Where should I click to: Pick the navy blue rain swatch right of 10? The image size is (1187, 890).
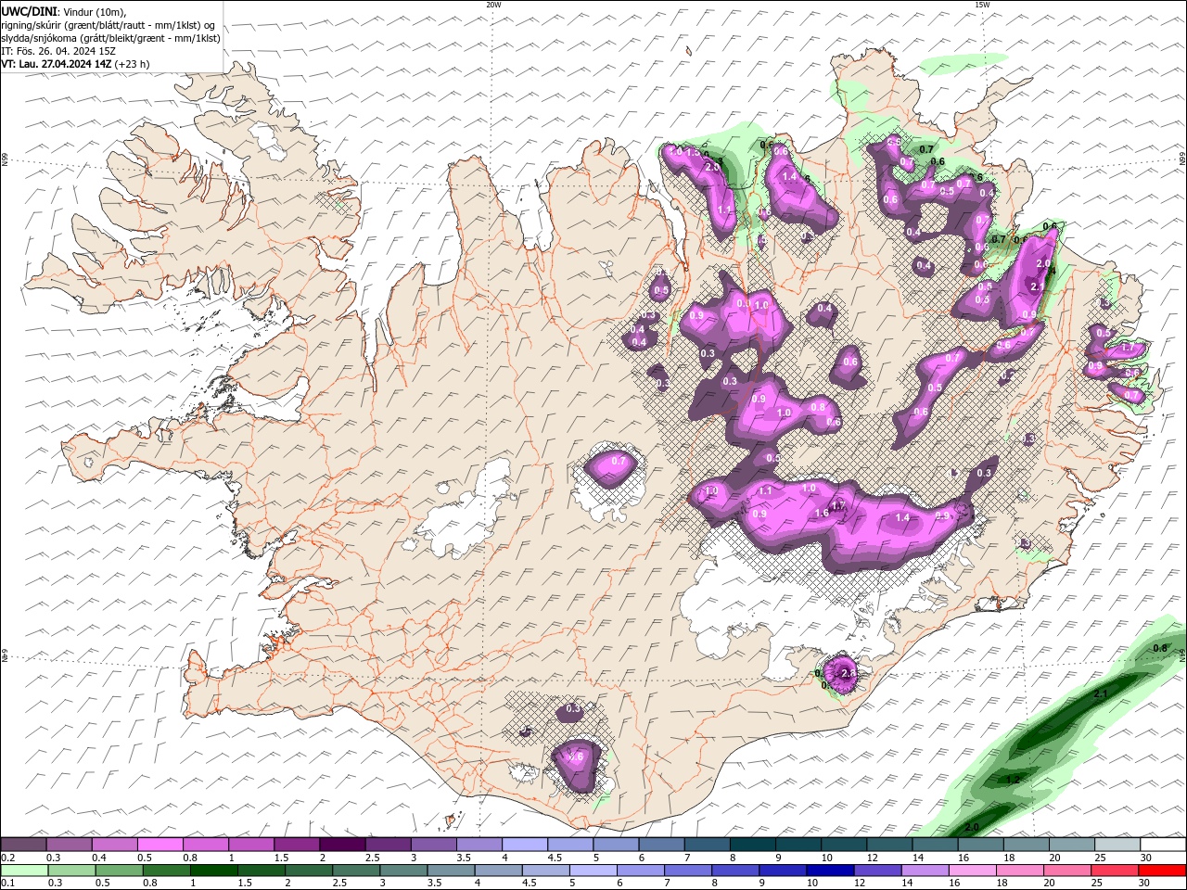[829, 871]
